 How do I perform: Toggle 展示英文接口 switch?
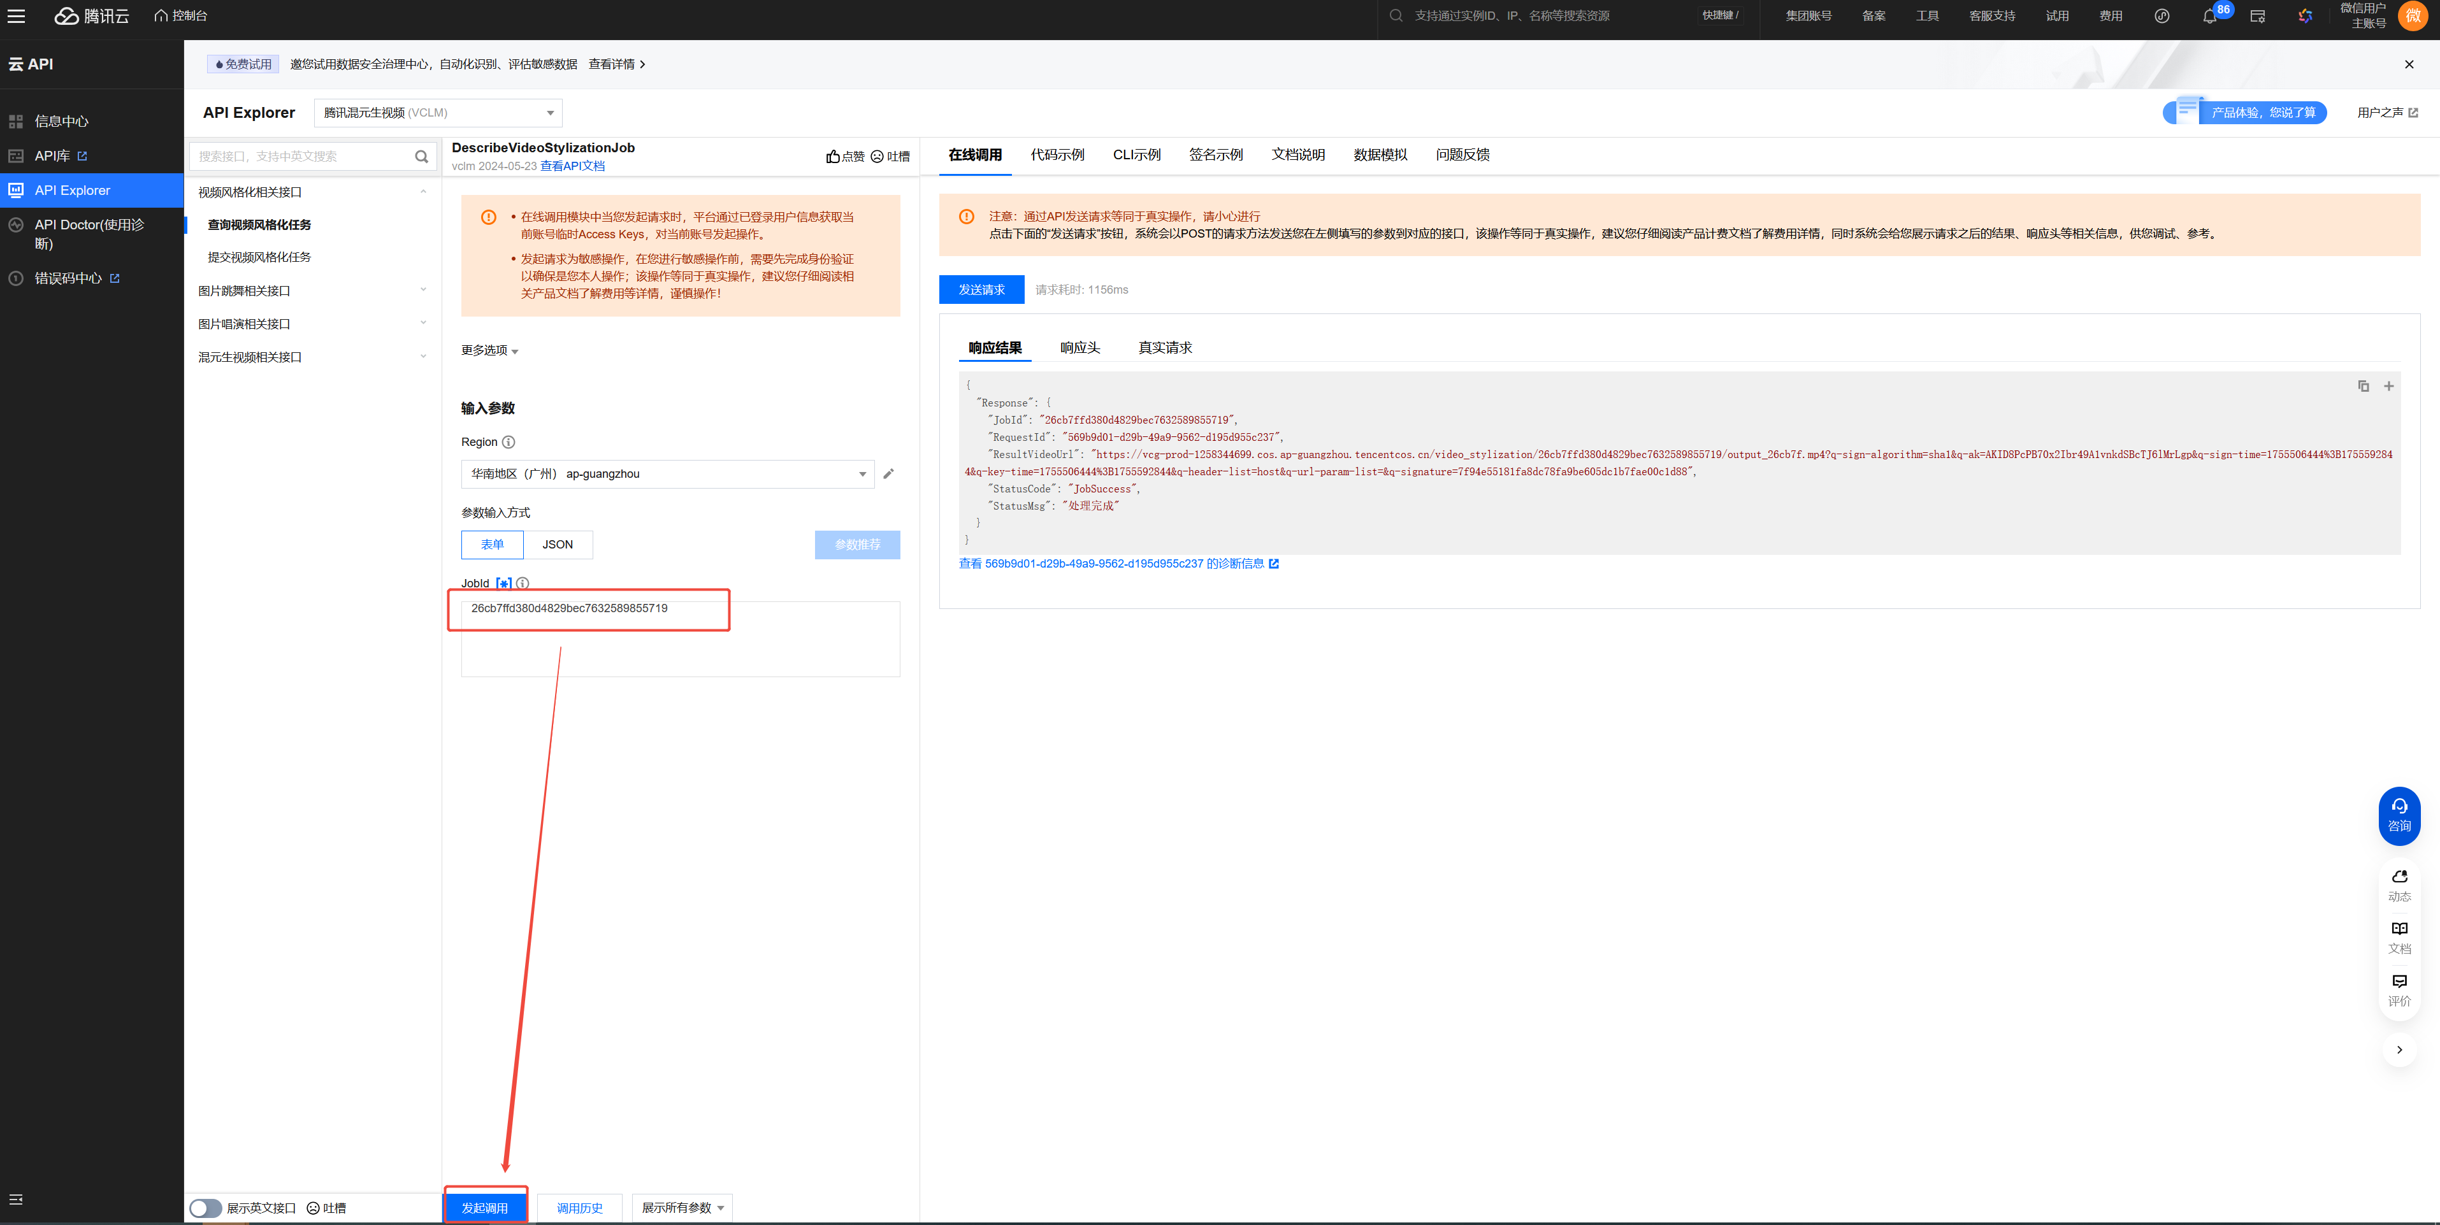(206, 1208)
